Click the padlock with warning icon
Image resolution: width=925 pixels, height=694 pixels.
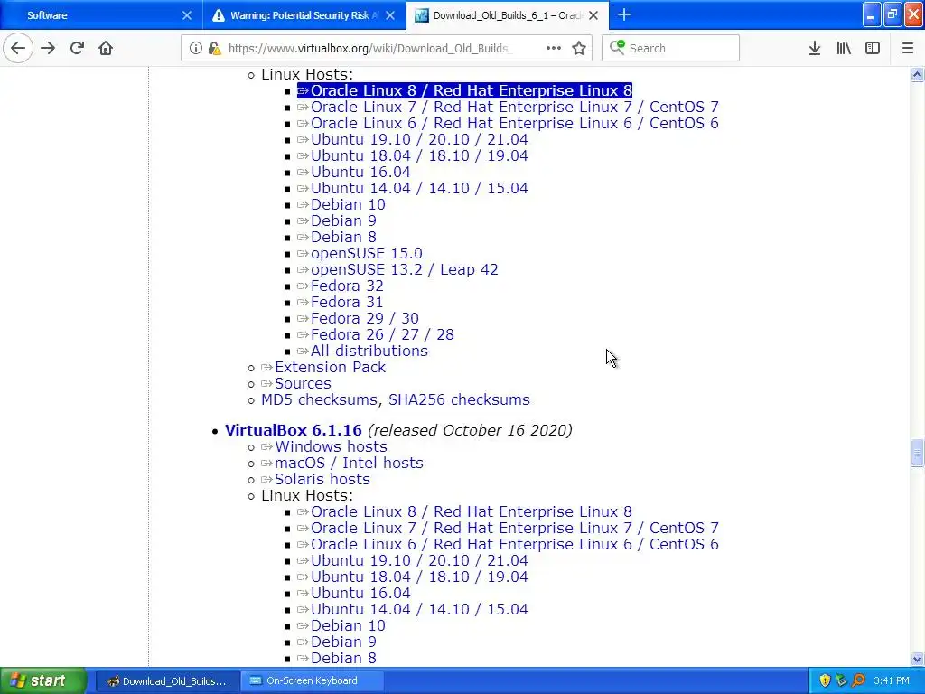coord(214,48)
